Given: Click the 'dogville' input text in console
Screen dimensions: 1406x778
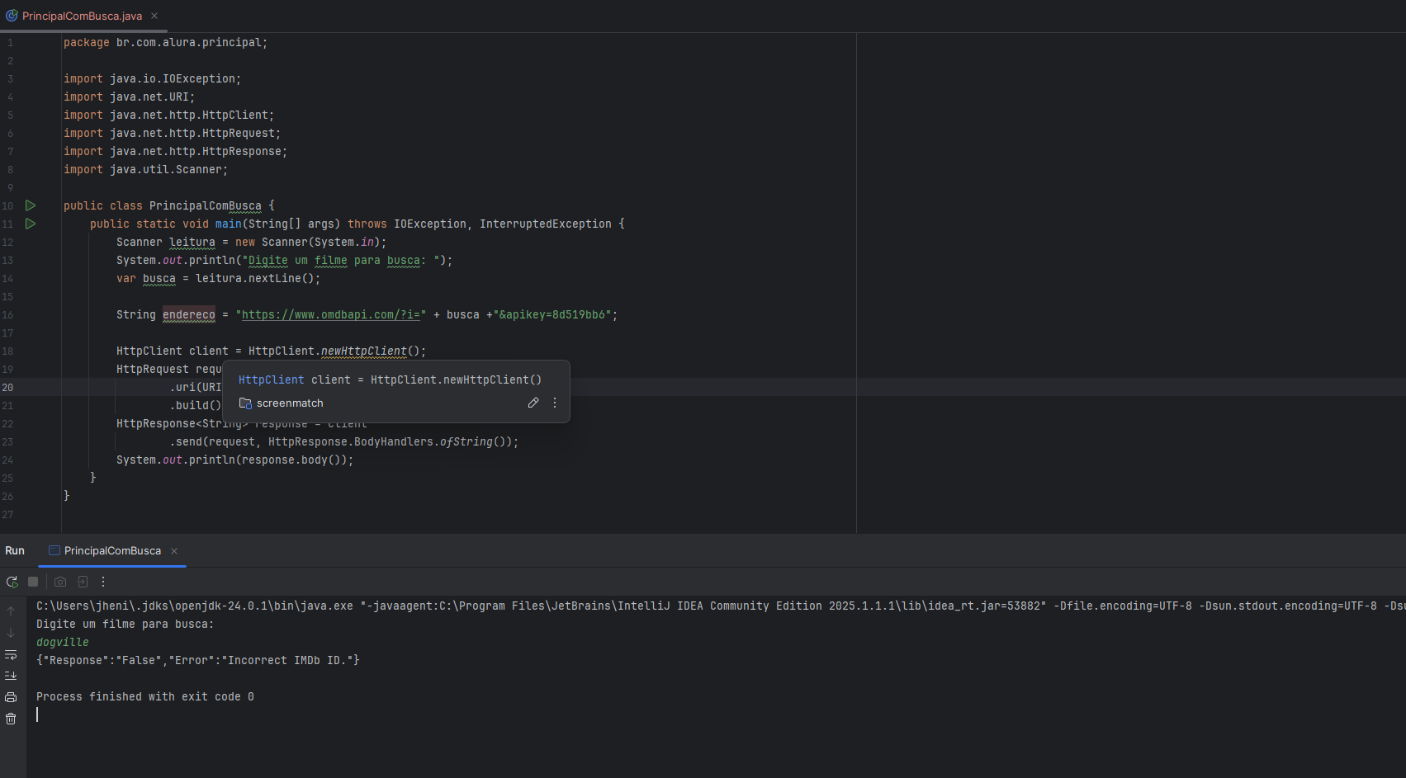Looking at the screenshot, I should (x=63, y=642).
